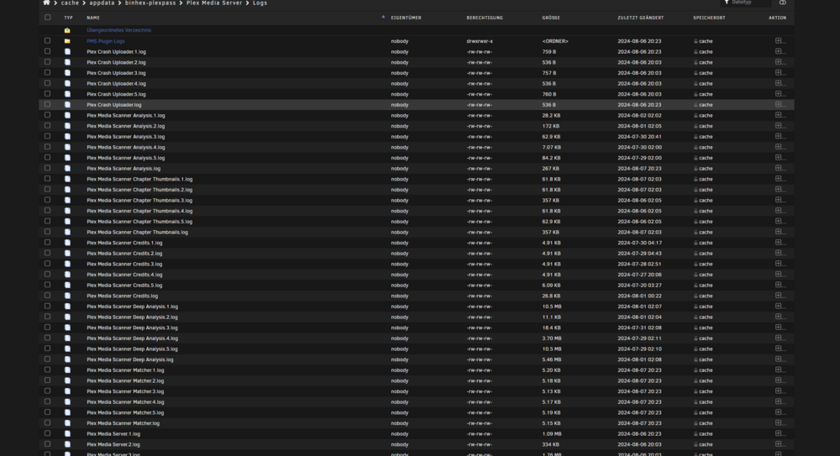Click owner nobody in Plex Media Scanner Credits.2.log row
The height and width of the screenshot is (456, 840).
click(400, 254)
